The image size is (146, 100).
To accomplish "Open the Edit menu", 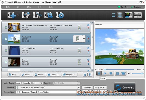I will pos(18,7).
